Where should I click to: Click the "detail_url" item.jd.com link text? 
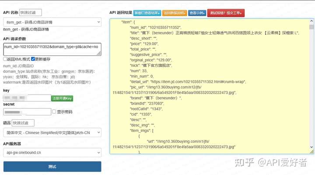pyautogui.click(x=188, y=81)
